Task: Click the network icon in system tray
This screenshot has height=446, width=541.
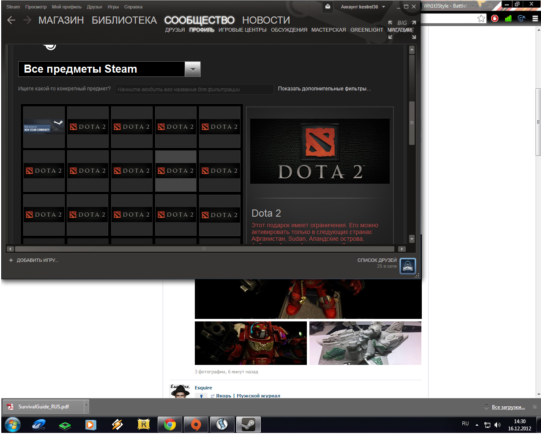Action: [487, 425]
